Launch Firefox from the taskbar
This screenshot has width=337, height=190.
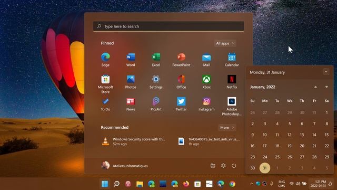pos(186,184)
